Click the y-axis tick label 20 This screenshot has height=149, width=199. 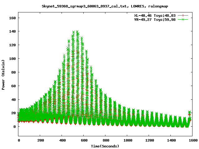(x=13, y=113)
